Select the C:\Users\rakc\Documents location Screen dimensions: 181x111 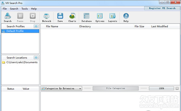click(20, 62)
